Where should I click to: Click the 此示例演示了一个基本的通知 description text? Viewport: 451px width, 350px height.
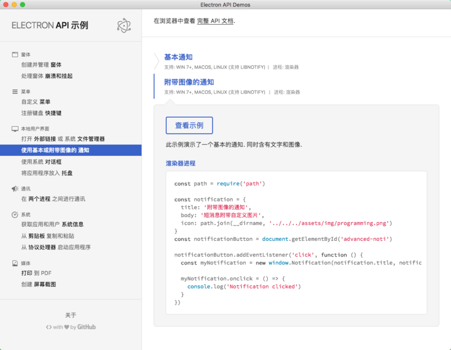[234, 145]
